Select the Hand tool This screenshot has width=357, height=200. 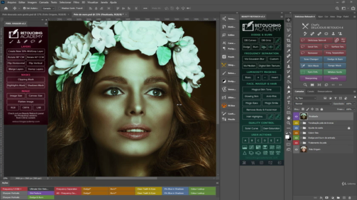point(288,118)
